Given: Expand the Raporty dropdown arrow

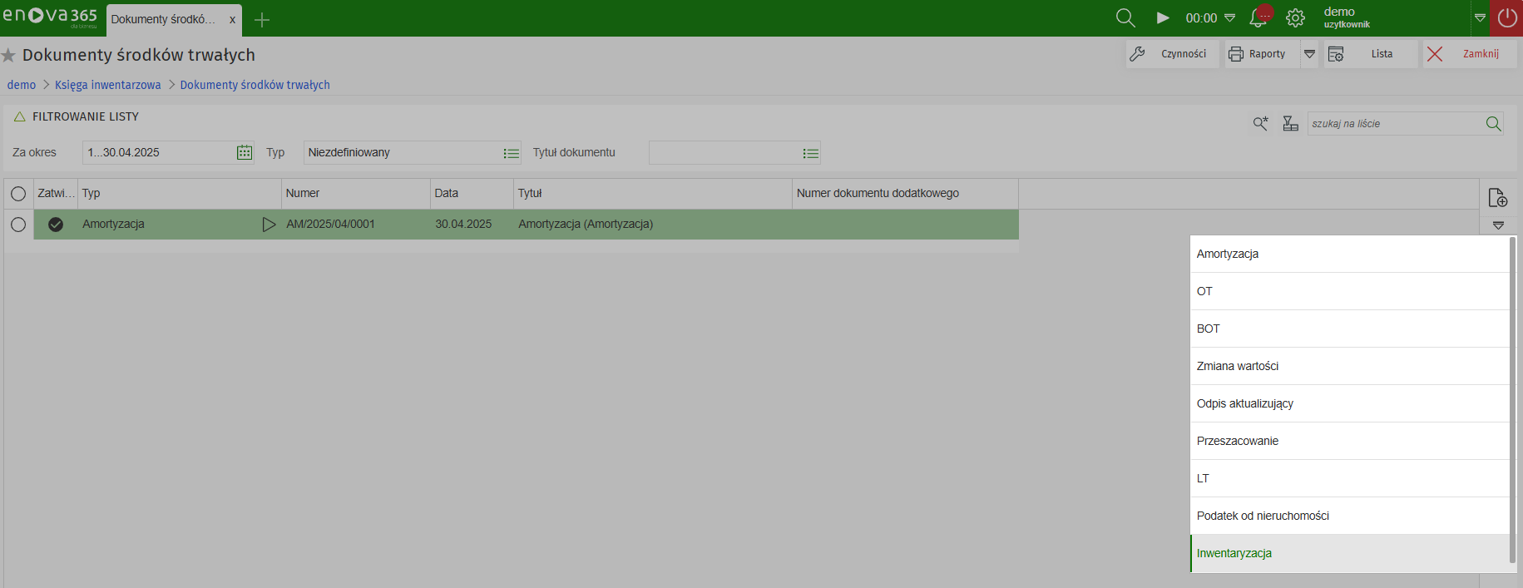Looking at the screenshot, I should click(1309, 54).
